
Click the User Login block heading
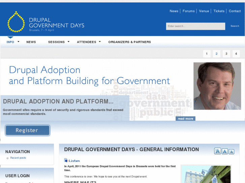tap(17, 176)
